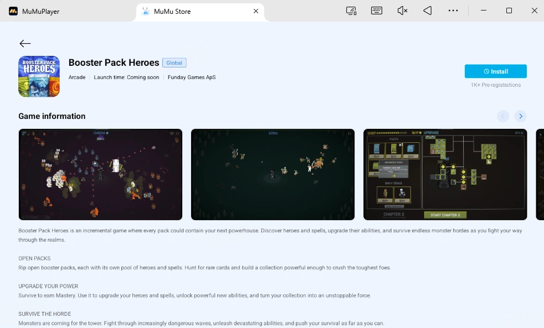Click the Booster Pack Heroes title
The width and height of the screenshot is (544, 328).
coord(114,63)
